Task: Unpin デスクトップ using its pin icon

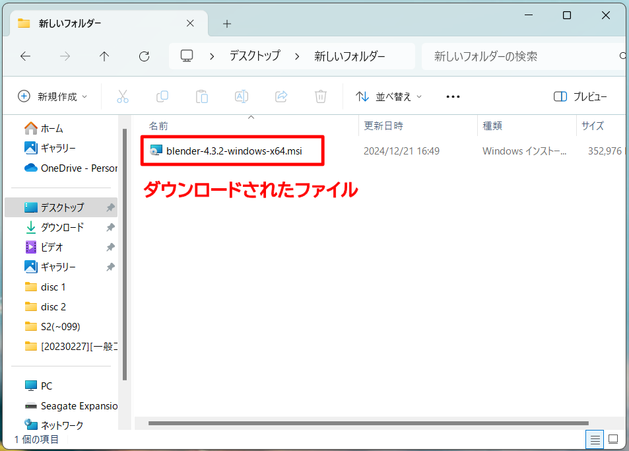Action: (x=110, y=207)
